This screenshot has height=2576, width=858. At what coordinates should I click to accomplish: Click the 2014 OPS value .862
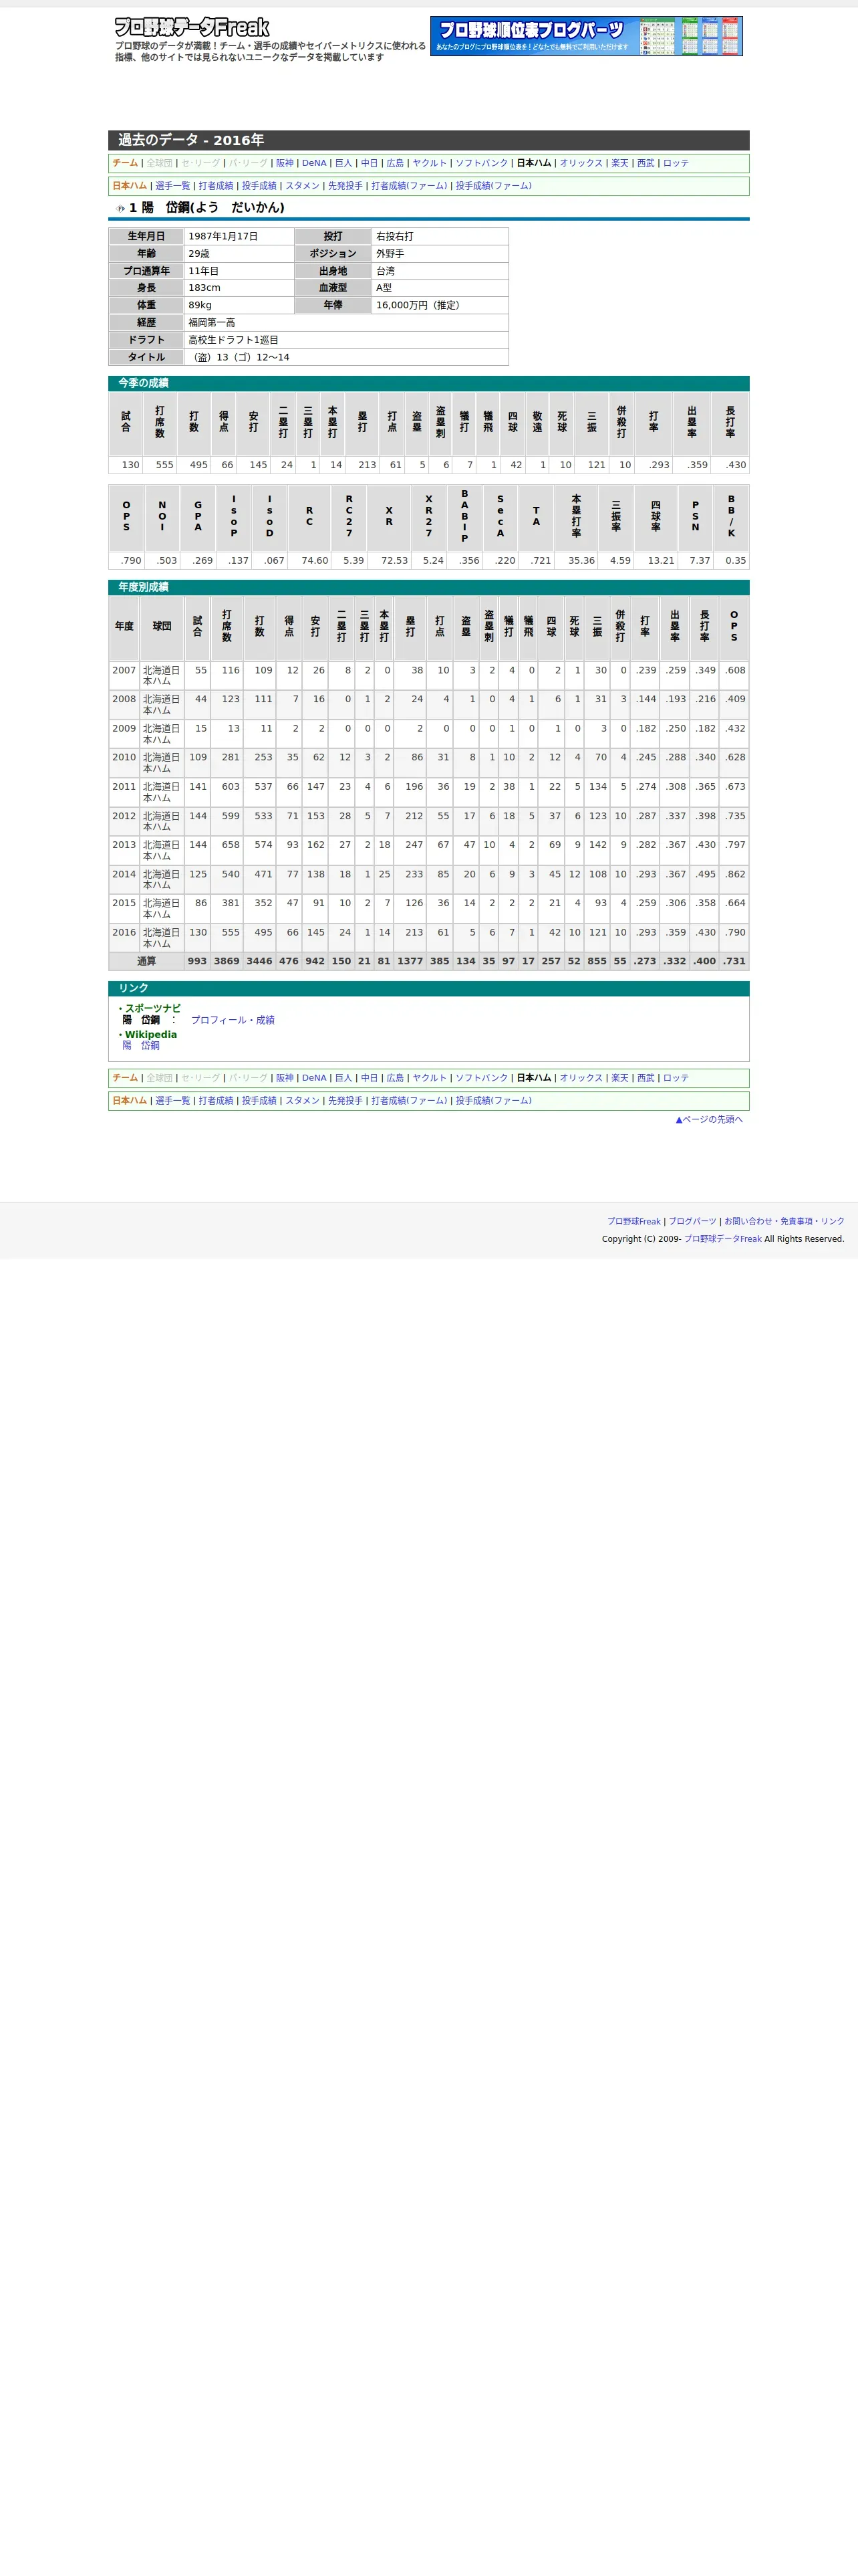[735, 875]
